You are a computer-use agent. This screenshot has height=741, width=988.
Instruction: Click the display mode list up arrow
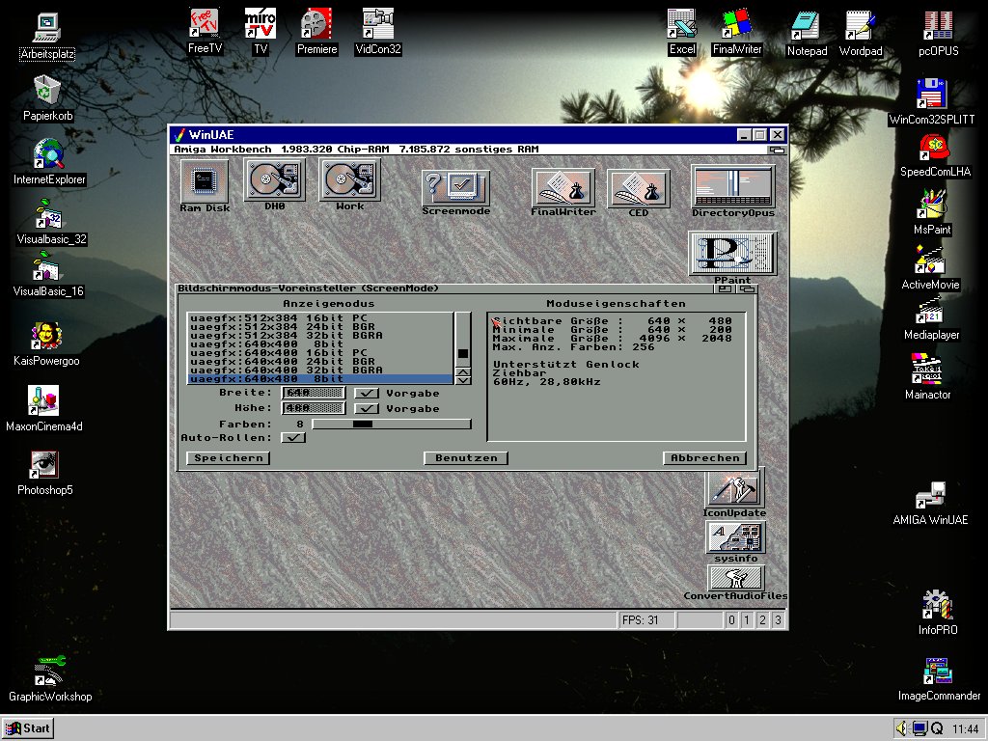pyautogui.click(x=463, y=371)
